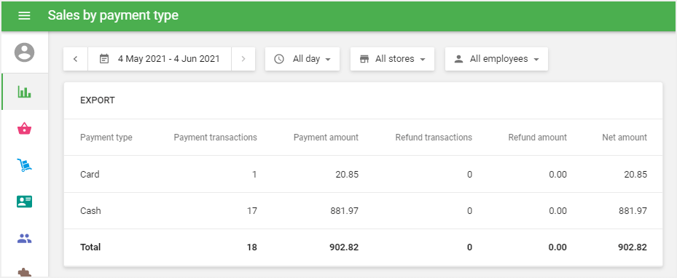The width and height of the screenshot is (677, 278).
Task: Click the Payment transactions column header
Action: (216, 138)
